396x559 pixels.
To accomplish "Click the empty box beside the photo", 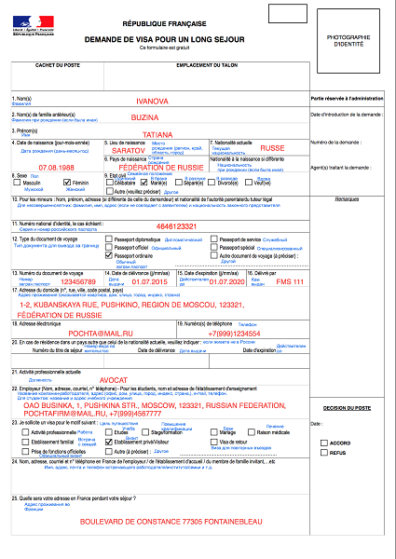I will pos(288,14).
